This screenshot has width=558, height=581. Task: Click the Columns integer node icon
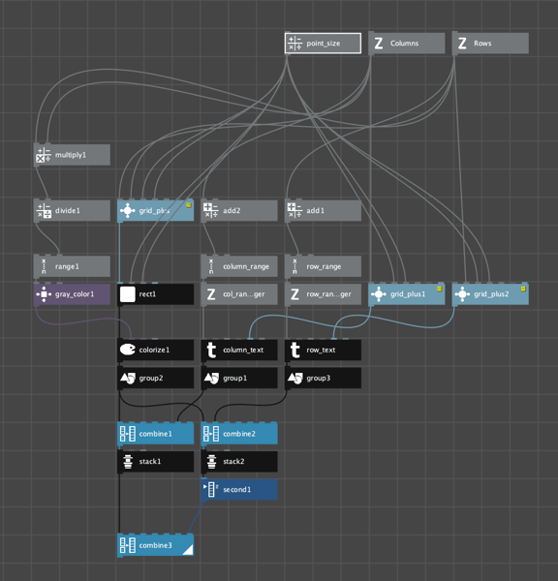pyautogui.click(x=379, y=44)
